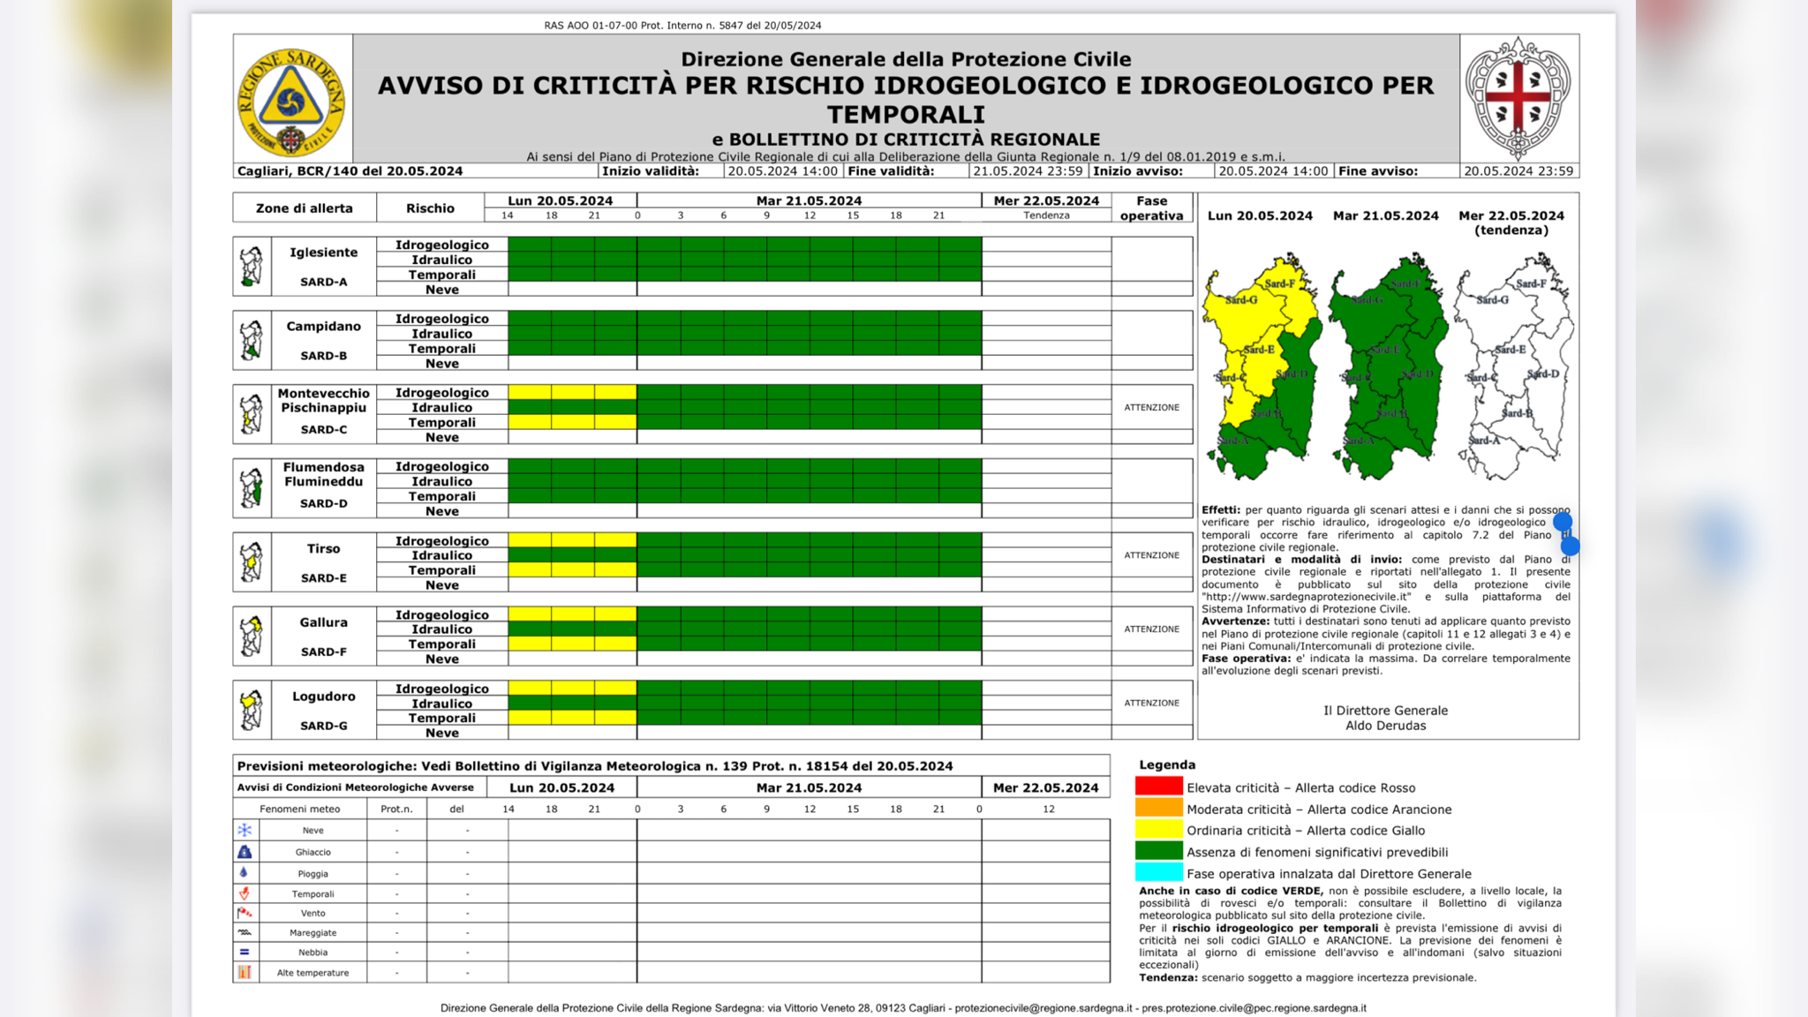Click the 'Effetti:' paragraph heading
Screen dimensions: 1808x1017
[1221, 510]
